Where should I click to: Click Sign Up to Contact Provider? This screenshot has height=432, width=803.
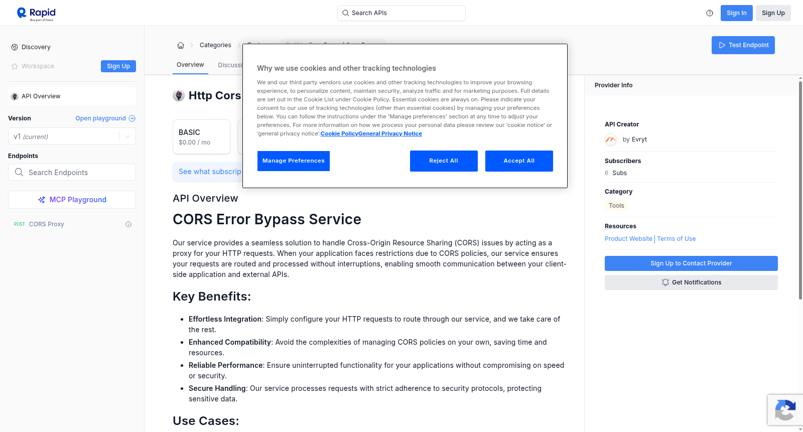point(691,263)
